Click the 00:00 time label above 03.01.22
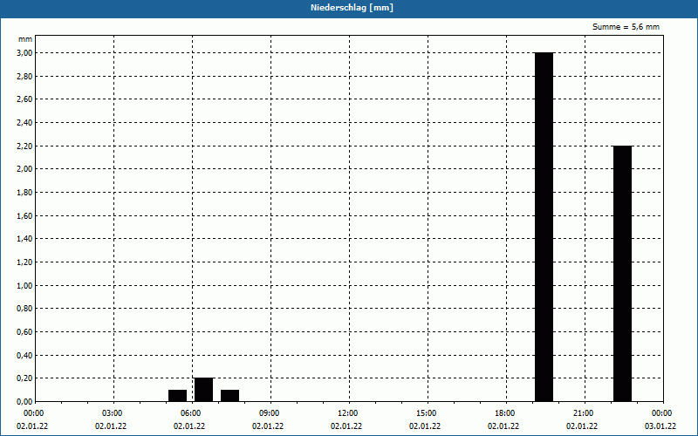Viewport: 698px width, 436px height. point(662,413)
